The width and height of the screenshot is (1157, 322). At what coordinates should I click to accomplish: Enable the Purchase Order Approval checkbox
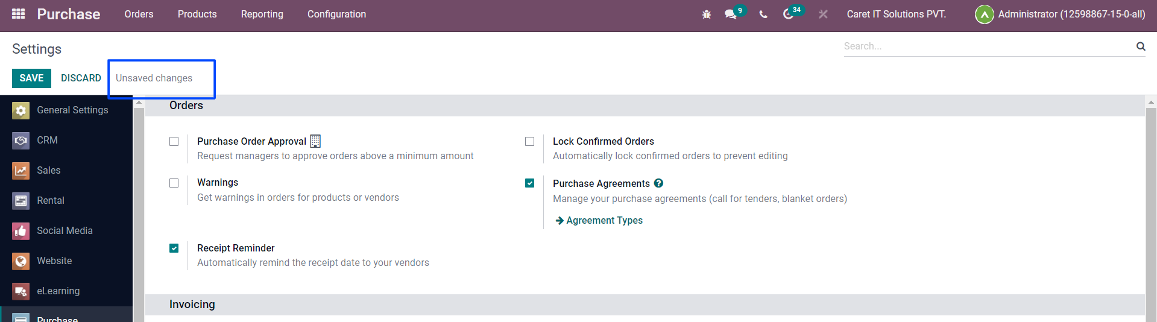click(174, 142)
